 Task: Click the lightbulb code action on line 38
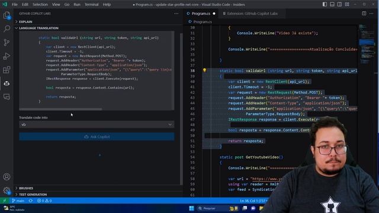tap(204, 70)
